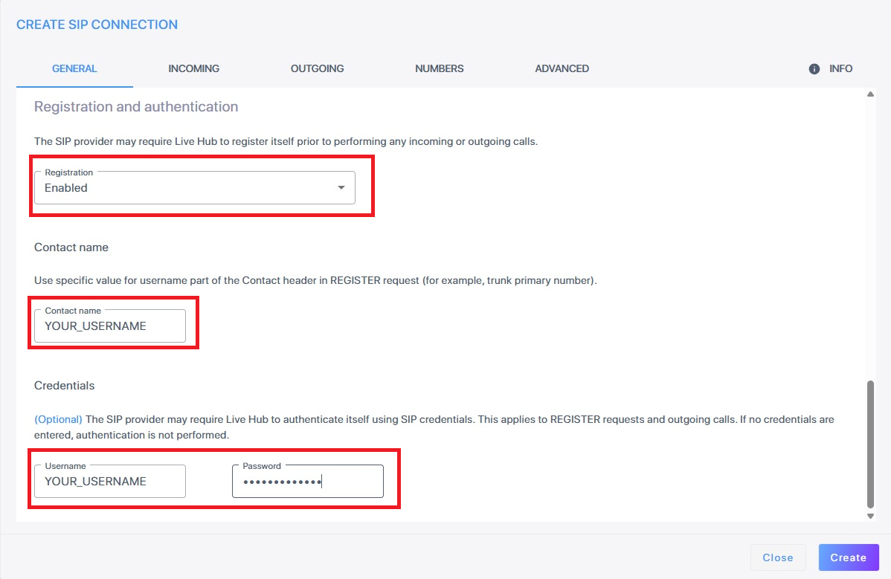Select the ADVANCED tab
The height and width of the screenshot is (579, 891).
562,68
